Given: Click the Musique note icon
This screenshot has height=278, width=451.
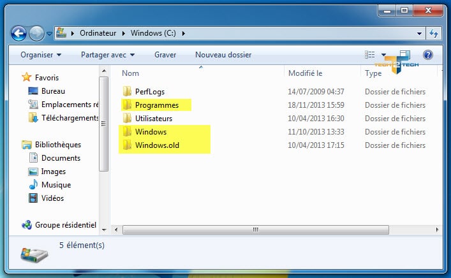Looking at the screenshot, I should point(33,184).
